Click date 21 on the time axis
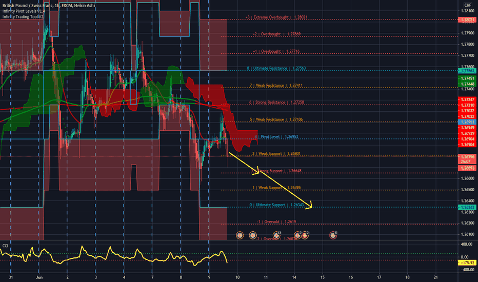The image size is (478, 282). click(435, 277)
